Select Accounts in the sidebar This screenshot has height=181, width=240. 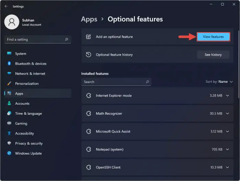coord(38,103)
